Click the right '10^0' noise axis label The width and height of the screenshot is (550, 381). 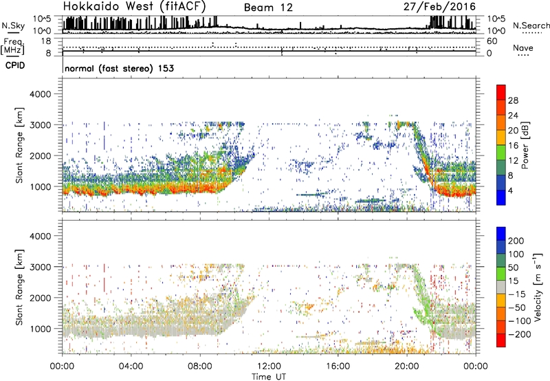coord(496,31)
